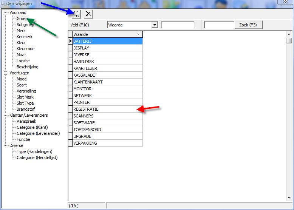294x210 pixels.
Task: Select Slot Type in the tree
Action: pyautogui.click(x=25, y=103)
